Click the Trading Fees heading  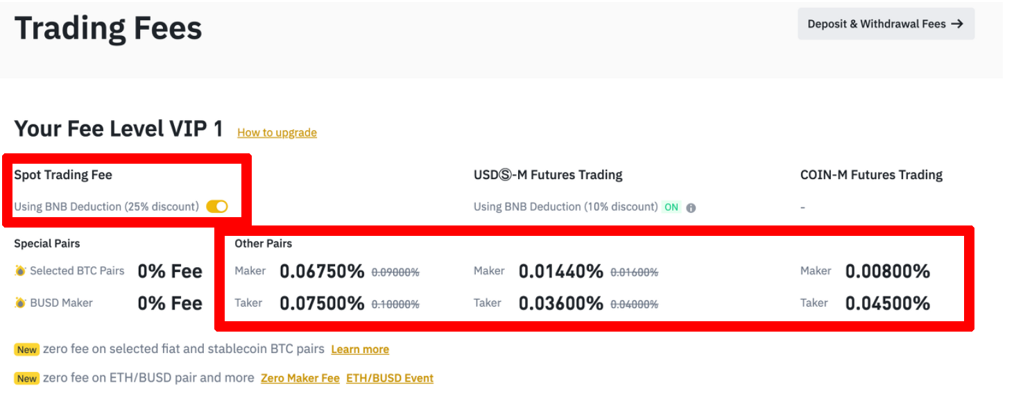tap(108, 28)
